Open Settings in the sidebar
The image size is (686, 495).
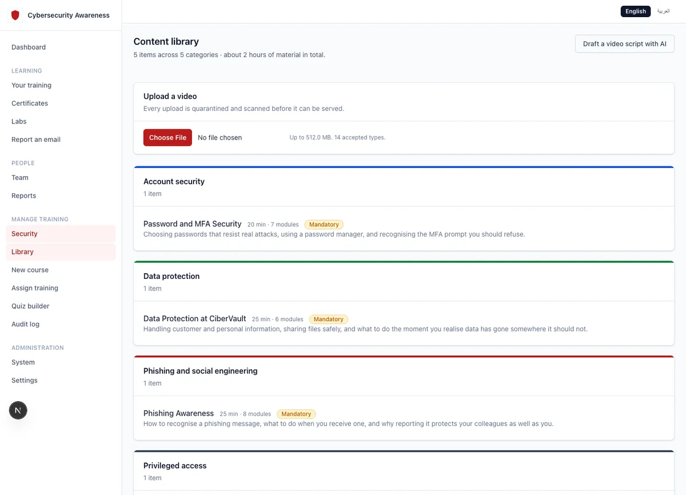25,380
